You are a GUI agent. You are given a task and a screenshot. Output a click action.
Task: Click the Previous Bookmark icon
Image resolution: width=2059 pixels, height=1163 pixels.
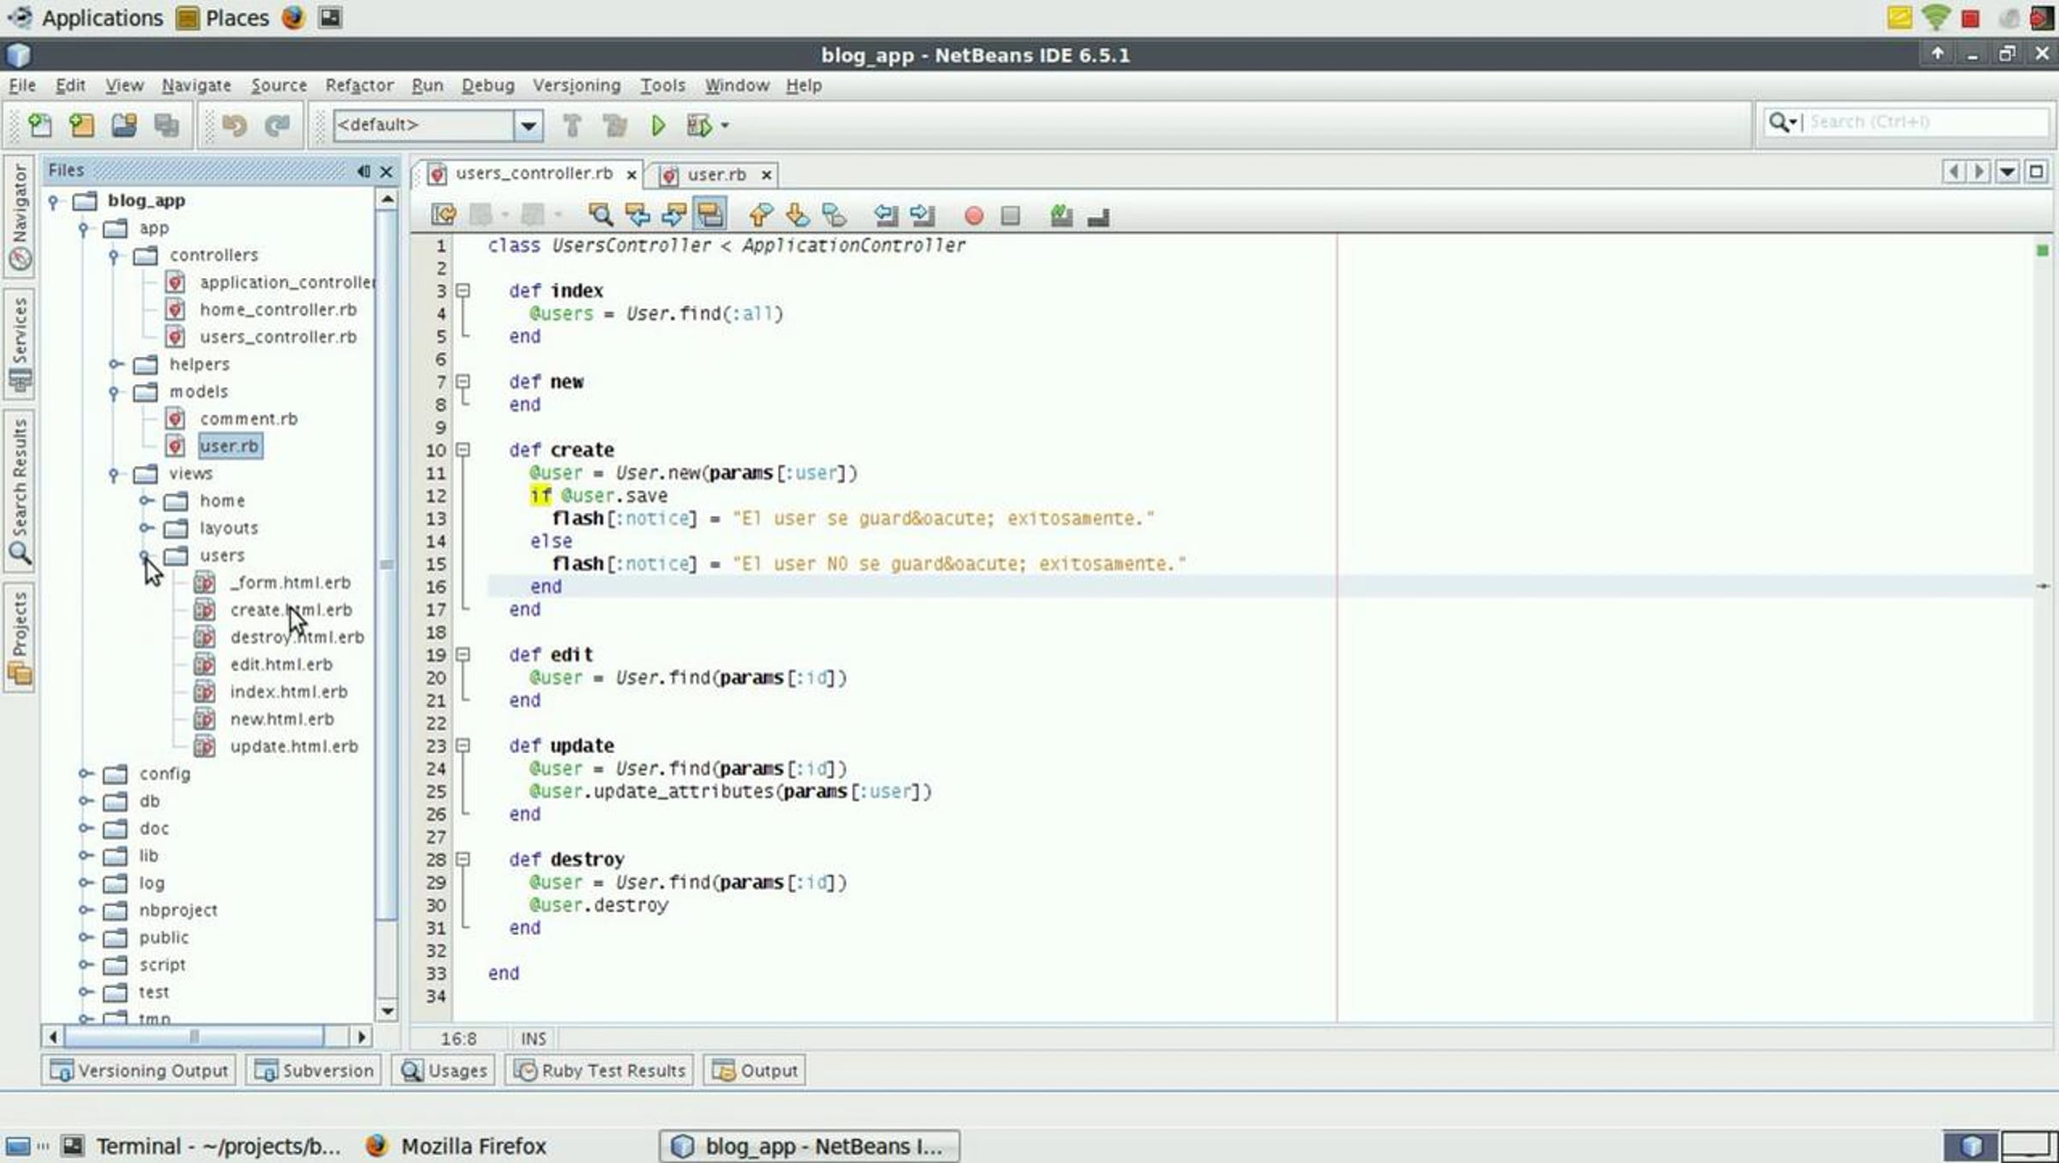[760, 214]
